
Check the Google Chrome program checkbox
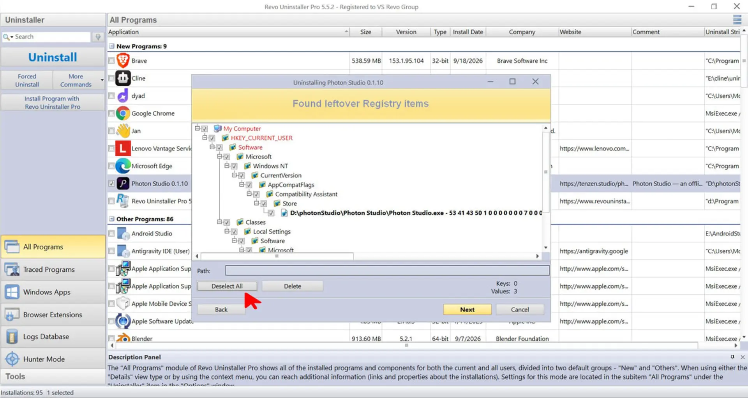(x=111, y=113)
